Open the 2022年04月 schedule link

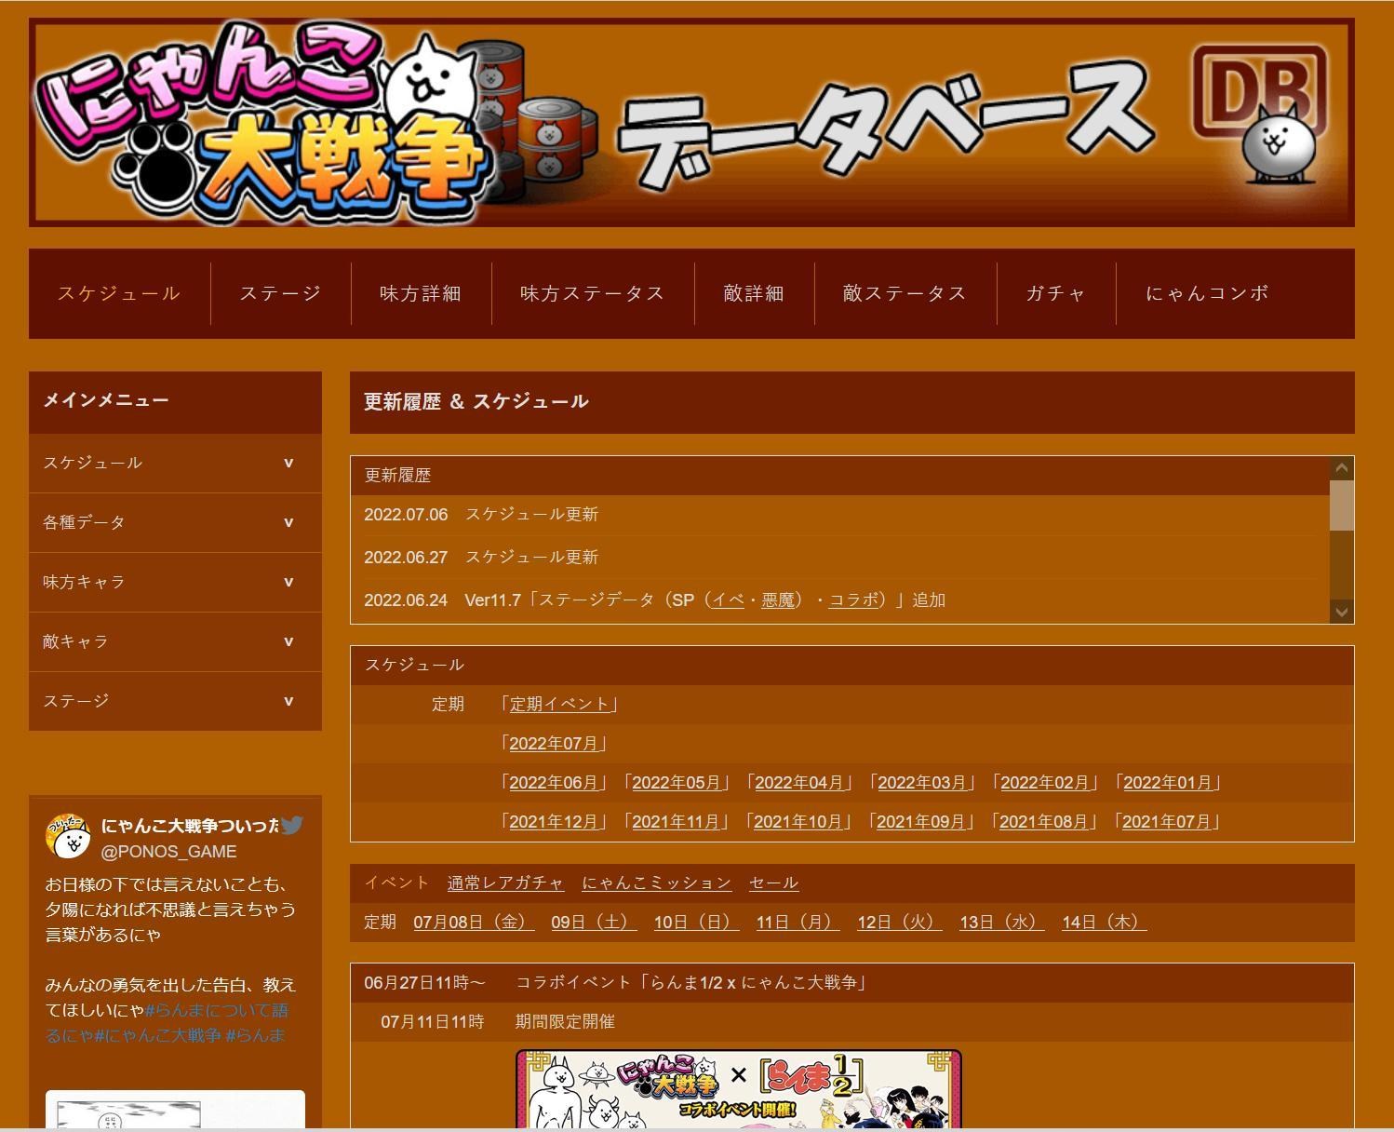click(799, 783)
